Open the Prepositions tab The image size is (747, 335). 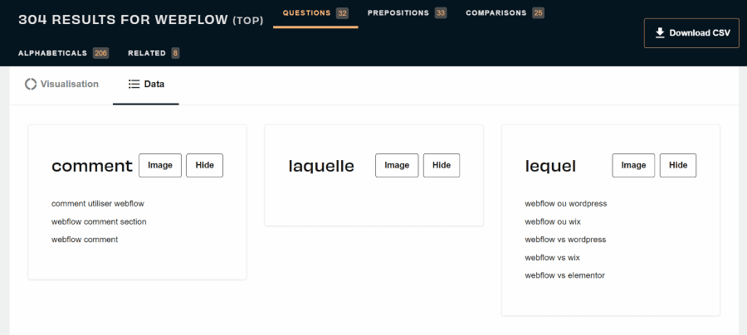point(407,13)
